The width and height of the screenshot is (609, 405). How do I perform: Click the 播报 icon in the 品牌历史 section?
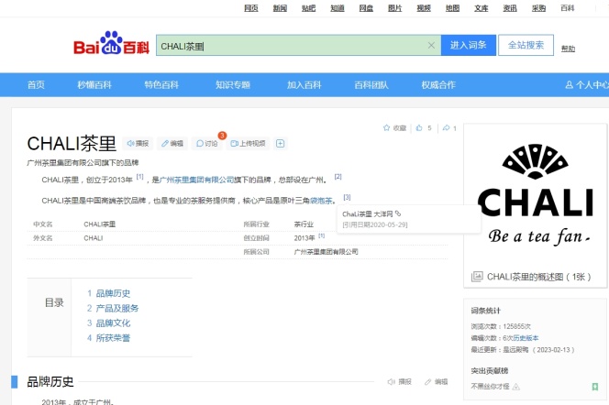[392, 382]
